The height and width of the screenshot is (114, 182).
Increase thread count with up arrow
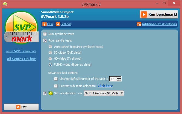pyautogui.click(x=119, y=78)
